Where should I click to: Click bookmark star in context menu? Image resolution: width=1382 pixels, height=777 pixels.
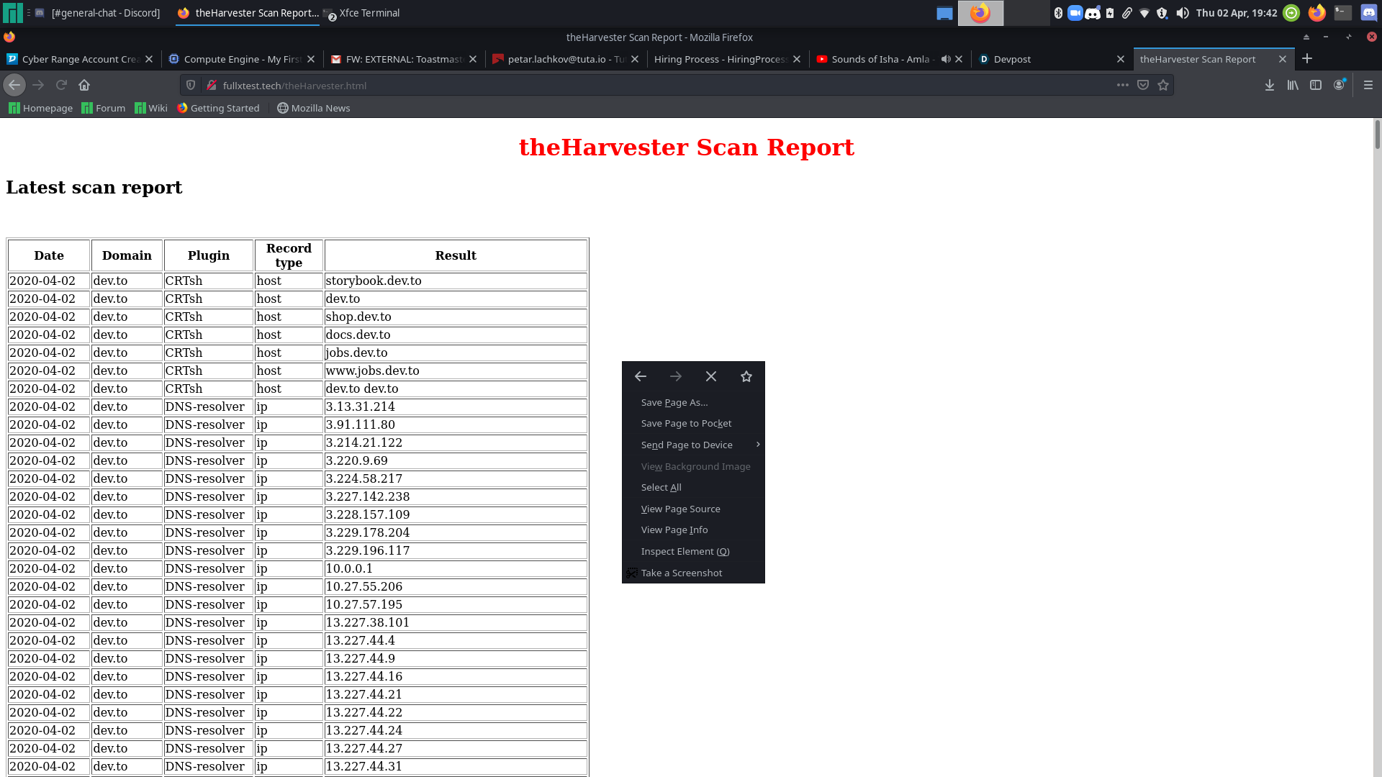(x=746, y=376)
